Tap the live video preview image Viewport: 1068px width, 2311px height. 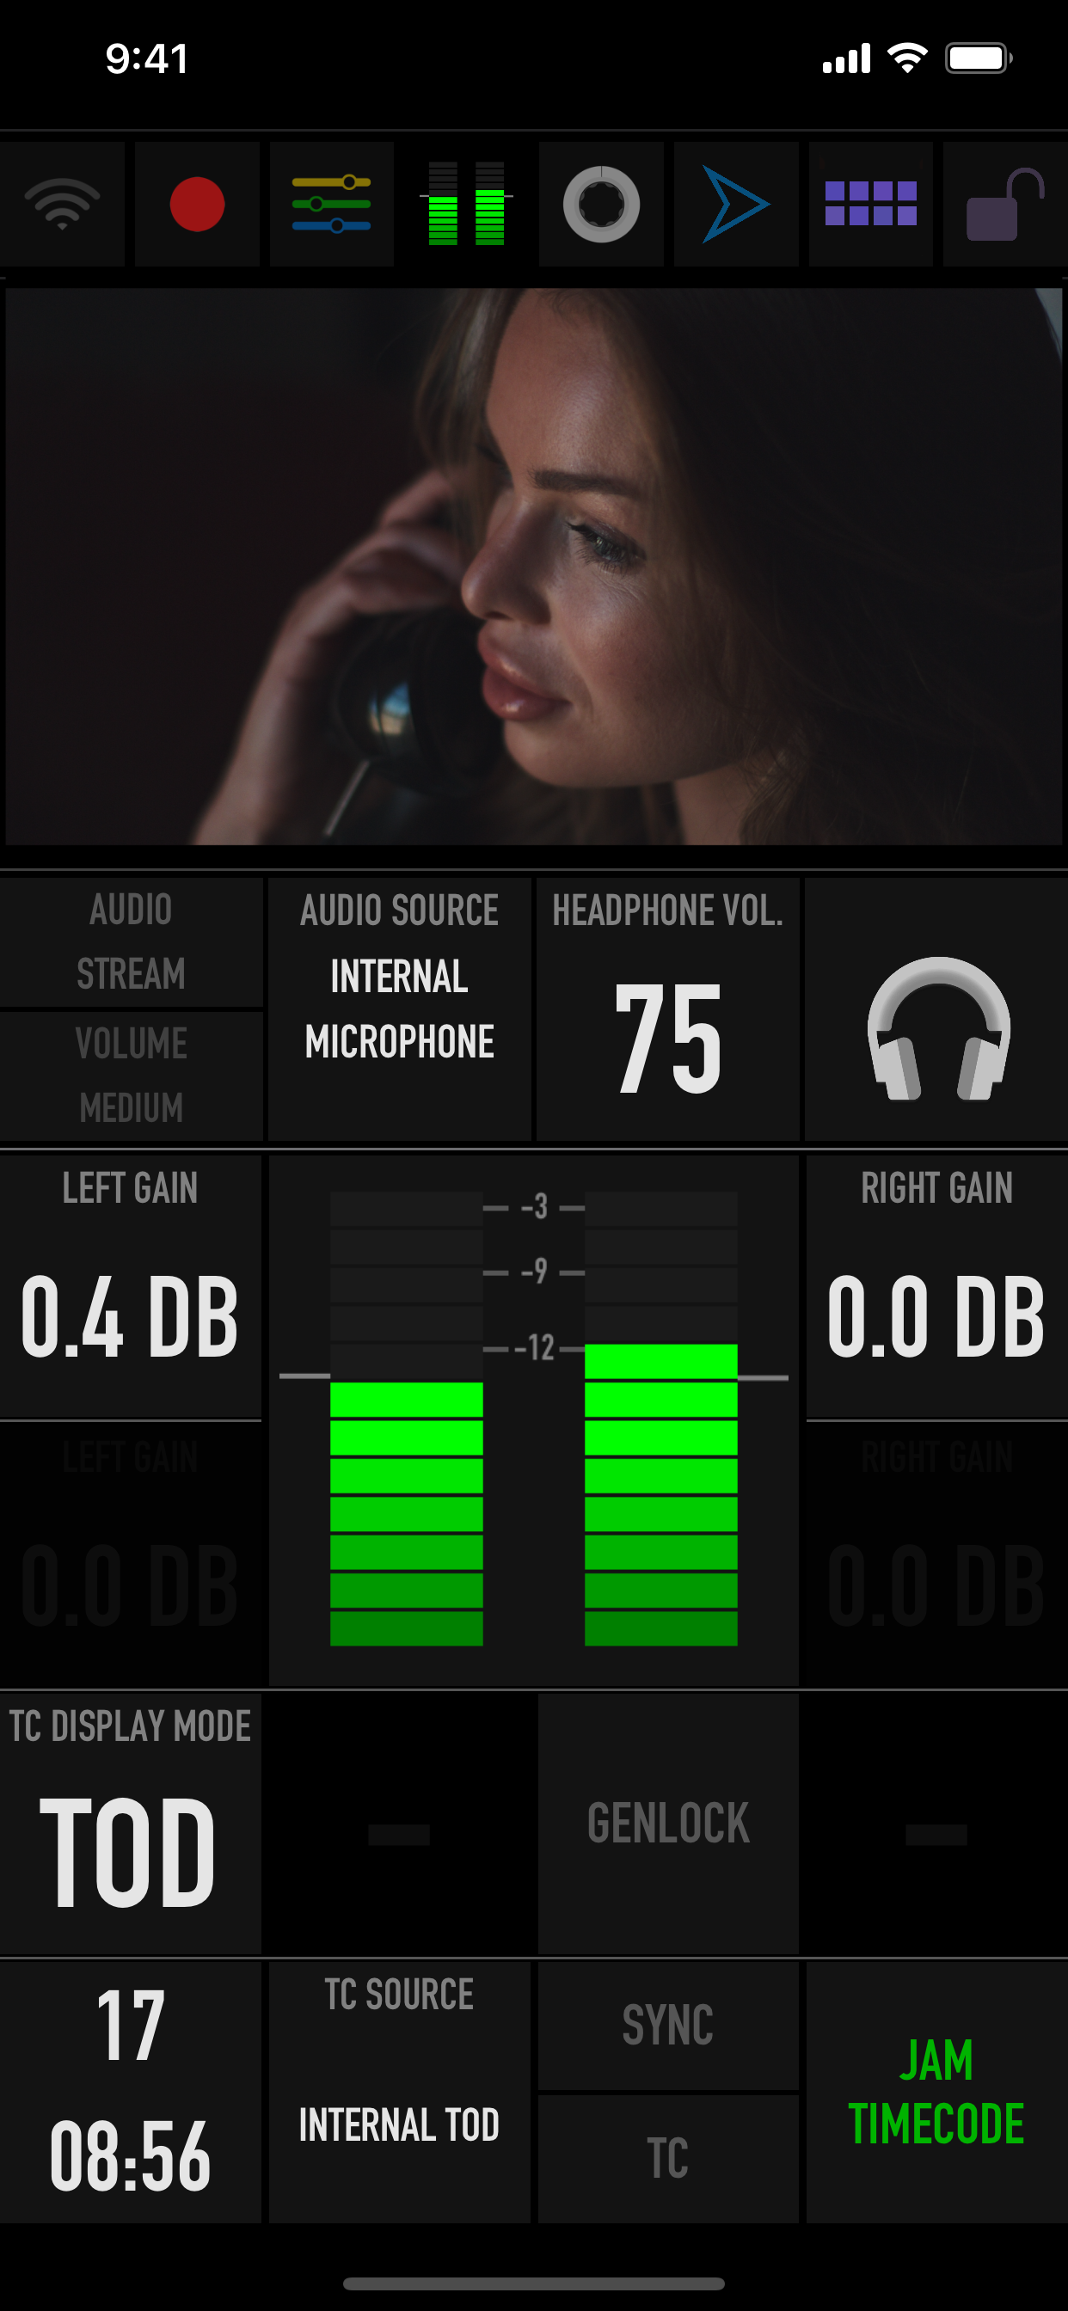(534, 566)
